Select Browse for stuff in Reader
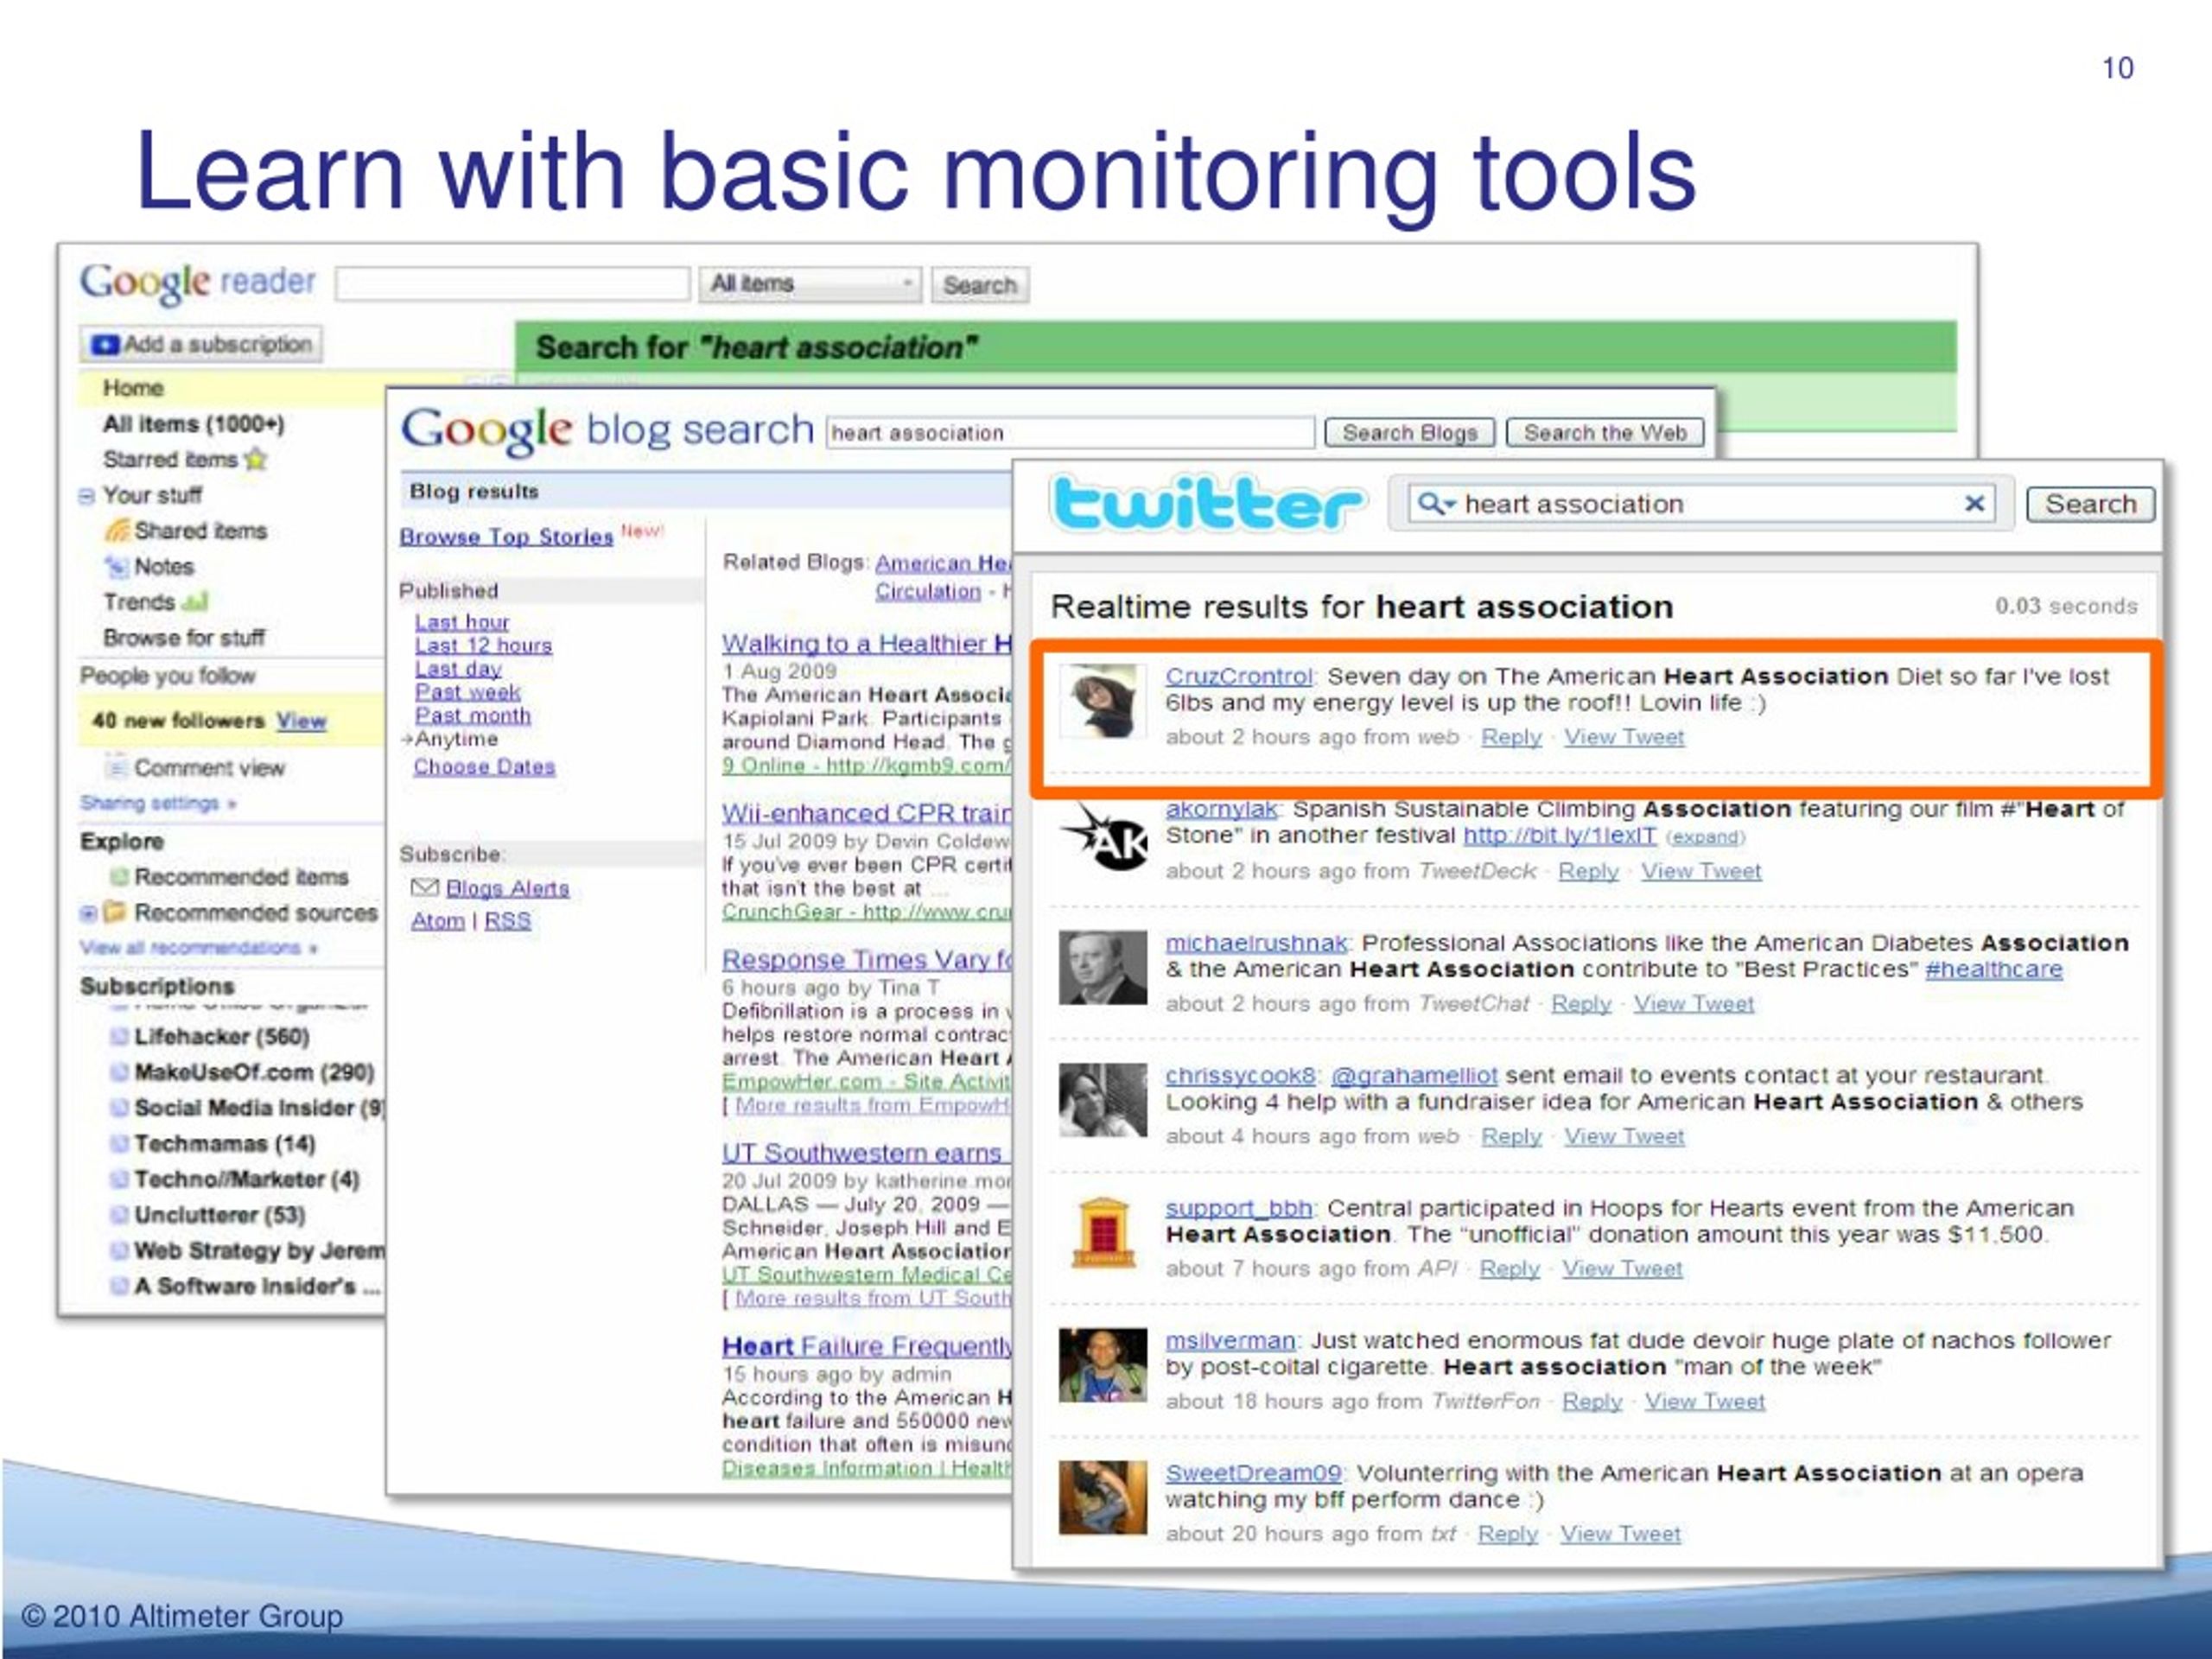This screenshot has height=1659, width=2212. click(x=184, y=637)
